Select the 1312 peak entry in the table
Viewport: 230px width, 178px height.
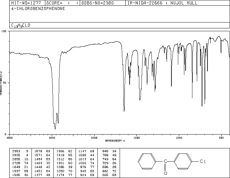[x=64, y=159]
